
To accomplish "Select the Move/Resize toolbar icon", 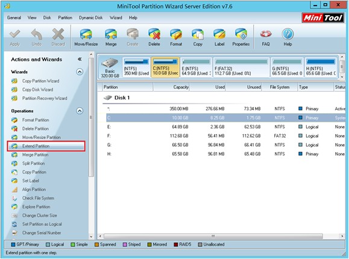I will coord(86,35).
